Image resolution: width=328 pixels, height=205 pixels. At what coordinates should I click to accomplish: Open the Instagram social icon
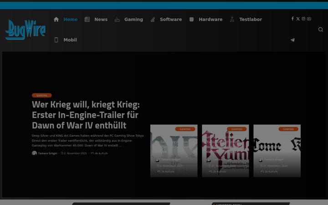click(303, 19)
